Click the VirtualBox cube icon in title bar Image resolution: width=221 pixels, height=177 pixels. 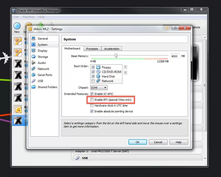click(x=14, y=10)
